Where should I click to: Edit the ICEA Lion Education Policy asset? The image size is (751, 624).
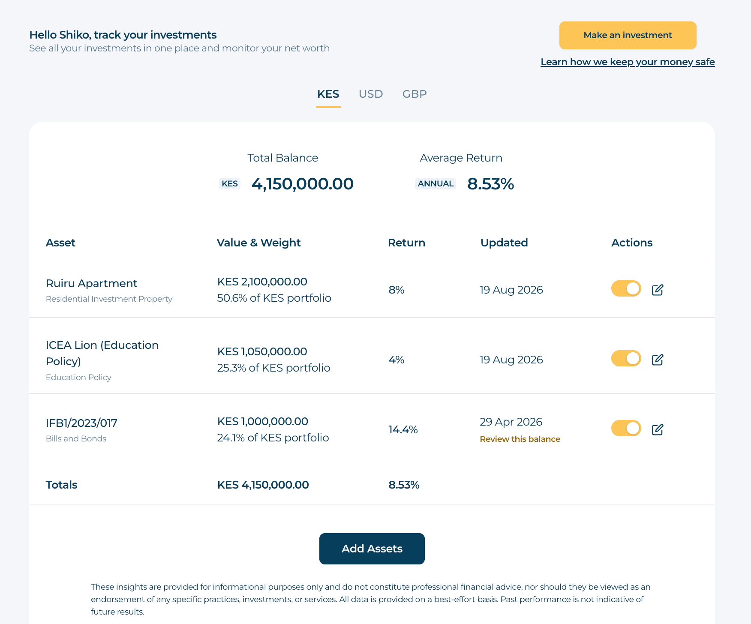pyautogui.click(x=658, y=360)
